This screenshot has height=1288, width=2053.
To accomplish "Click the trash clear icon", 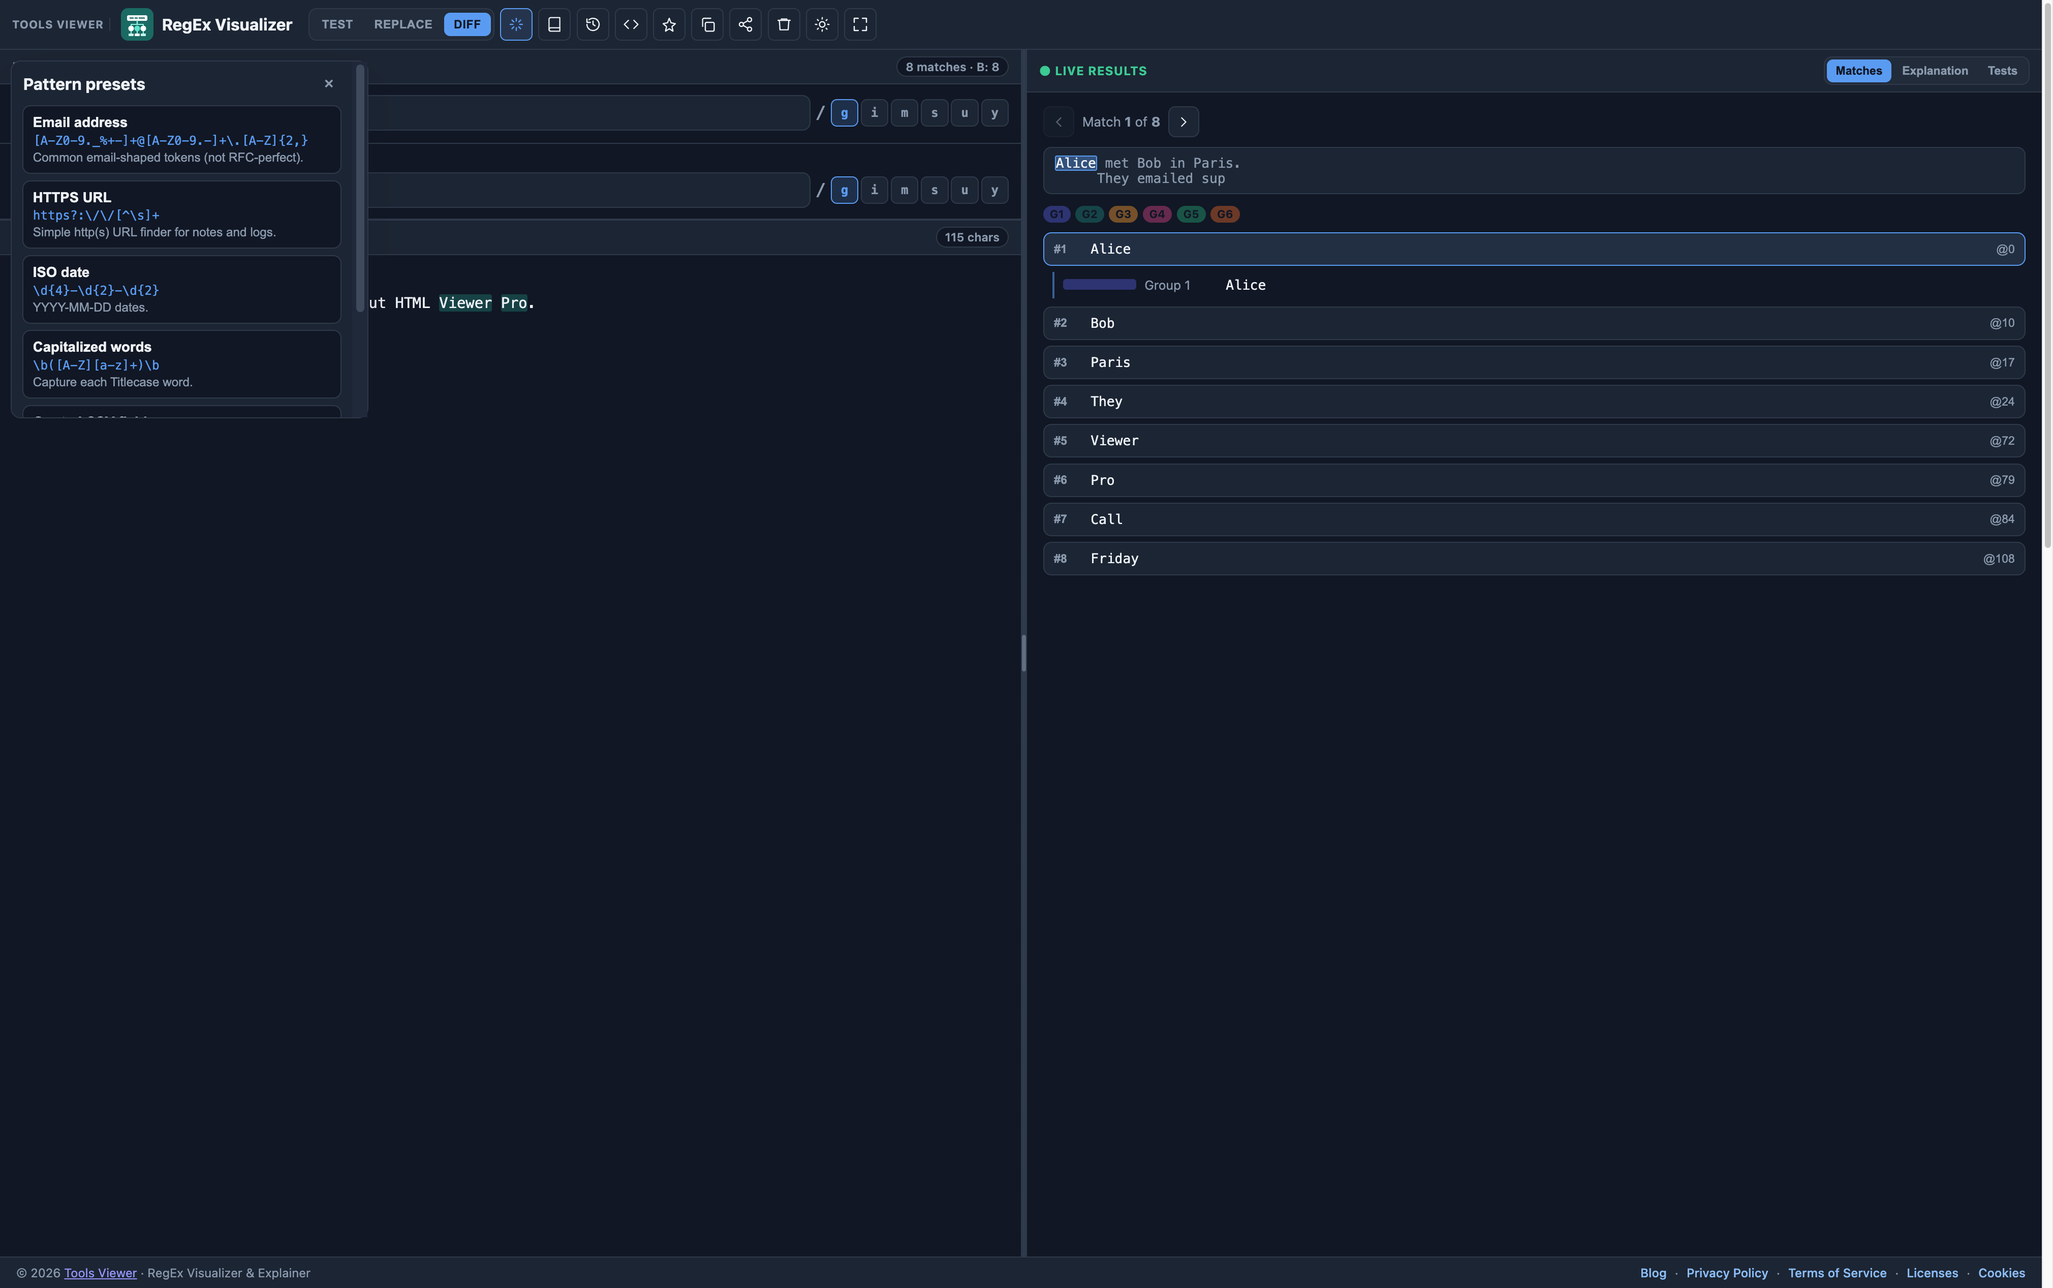I will pyautogui.click(x=784, y=25).
